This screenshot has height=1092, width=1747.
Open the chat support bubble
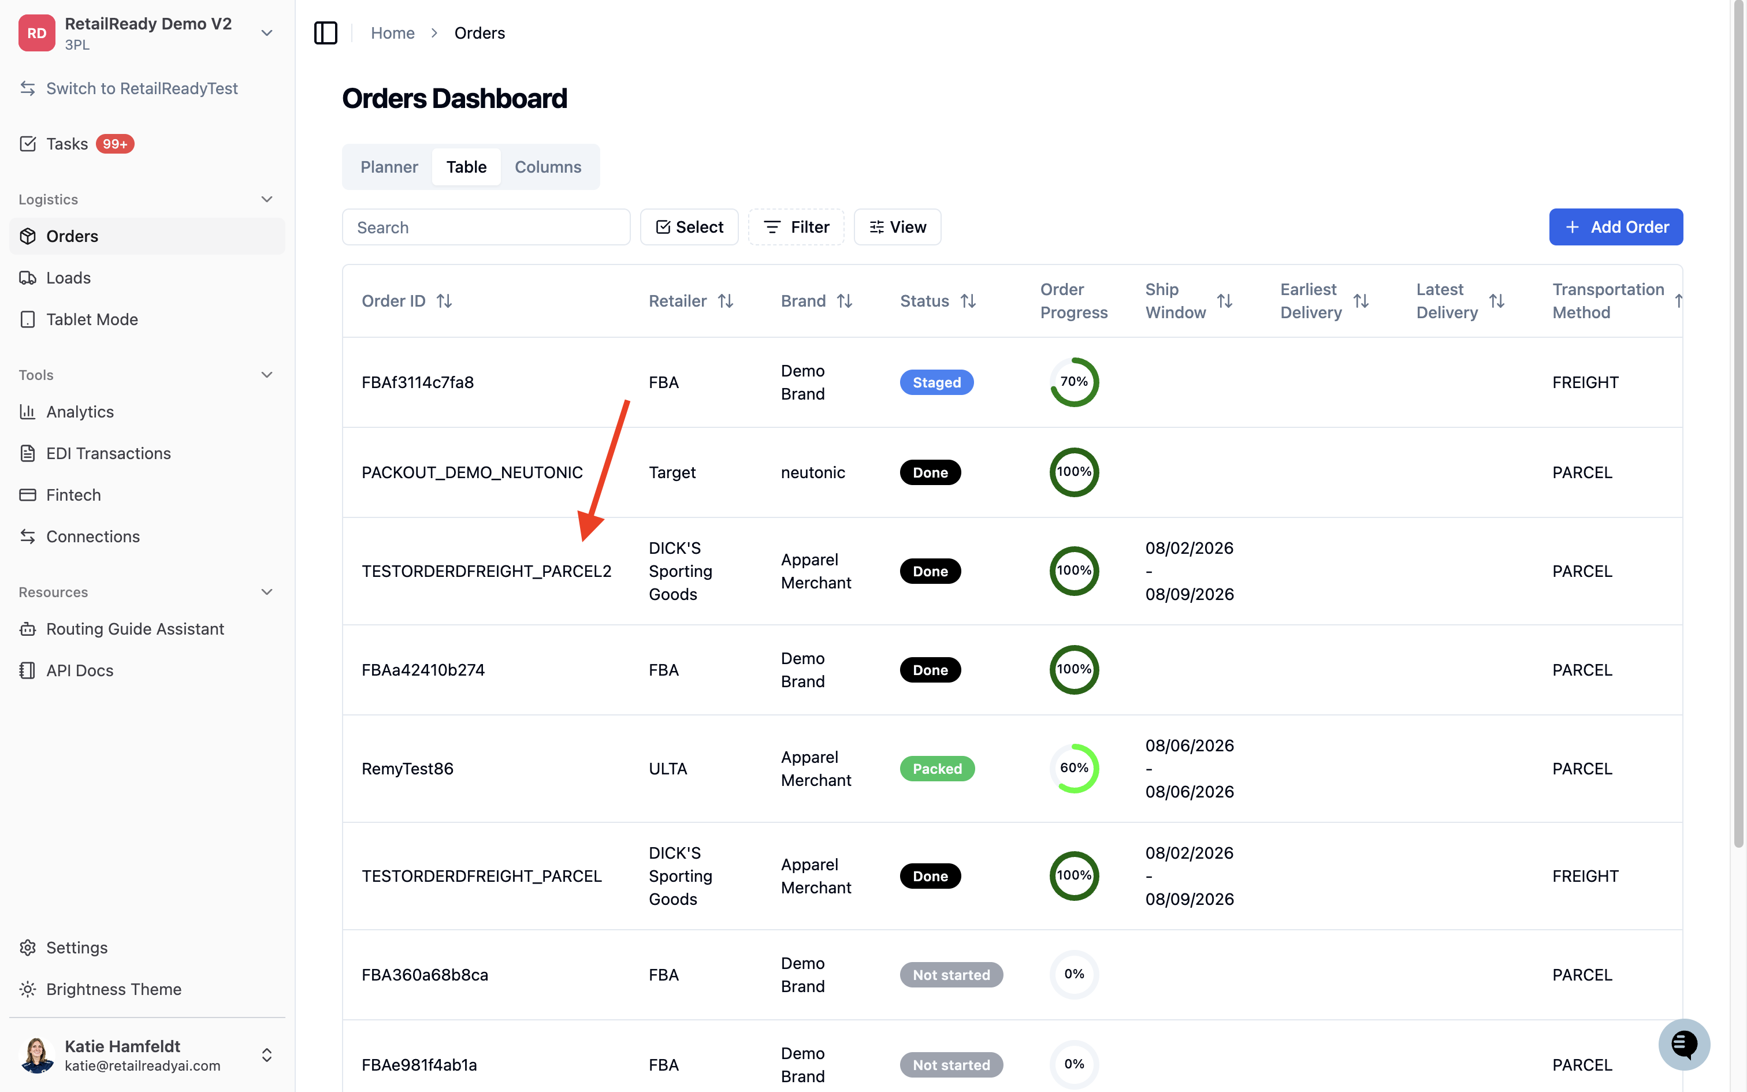[x=1683, y=1043]
